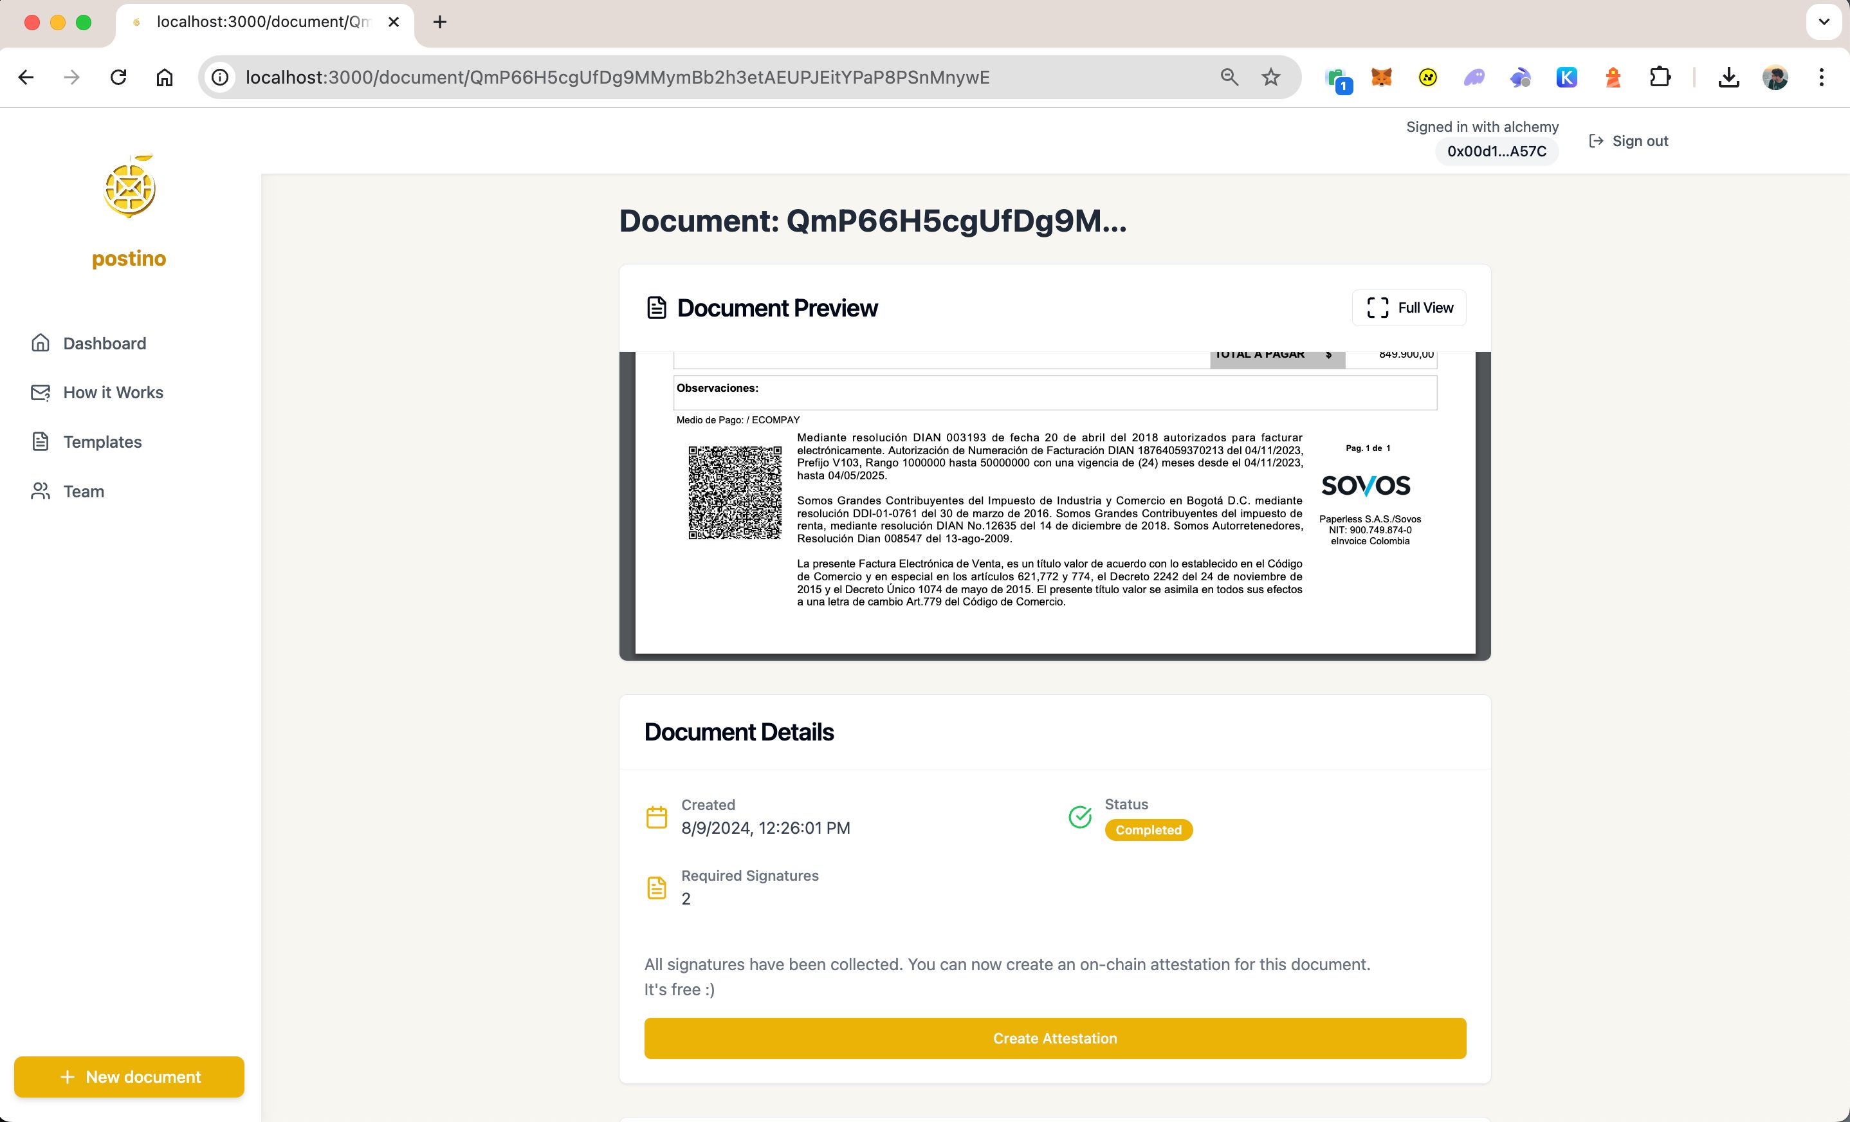The height and width of the screenshot is (1122, 1850).
Task: Click the Required Signatures value 2
Action: pos(686,899)
